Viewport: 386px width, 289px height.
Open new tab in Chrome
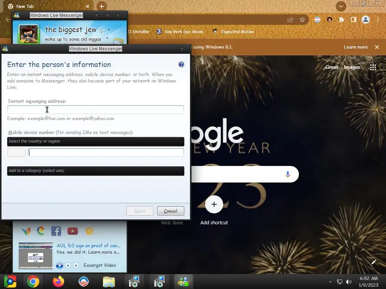click(102, 6)
